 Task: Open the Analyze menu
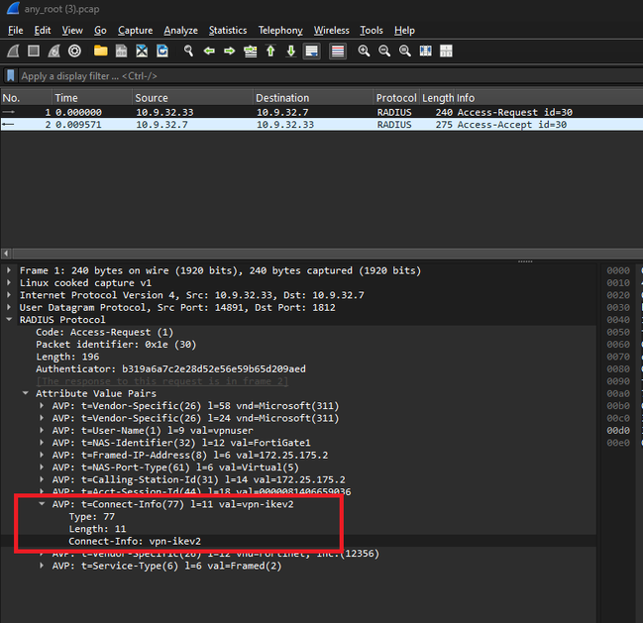[180, 31]
